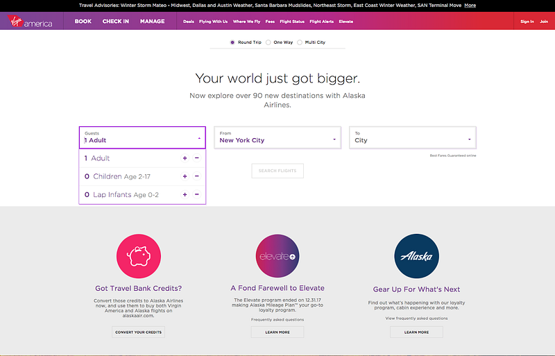The height and width of the screenshot is (356, 555).
Task: Open the MANAGE menu
Action: (x=152, y=22)
